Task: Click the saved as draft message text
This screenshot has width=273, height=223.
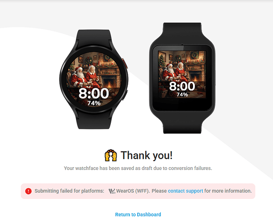Action: coord(138,168)
